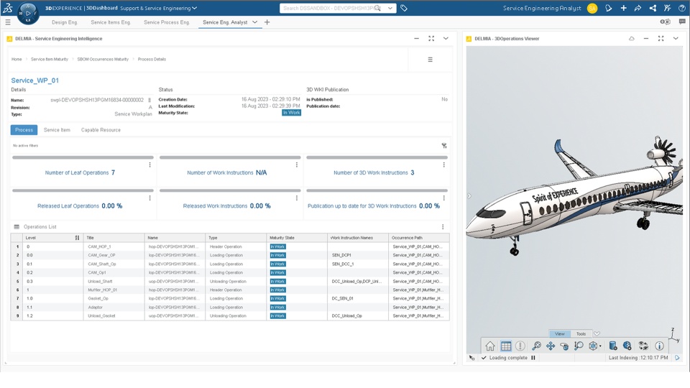The image size is (690, 388).
Task: Click the exclamation alert icon in viewer toolbar
Action: (520, 346)
